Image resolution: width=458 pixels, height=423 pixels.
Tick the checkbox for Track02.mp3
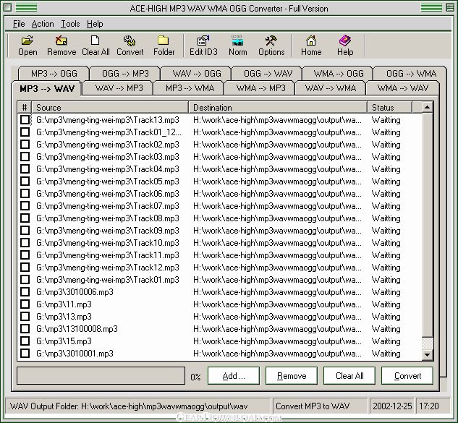25,144
